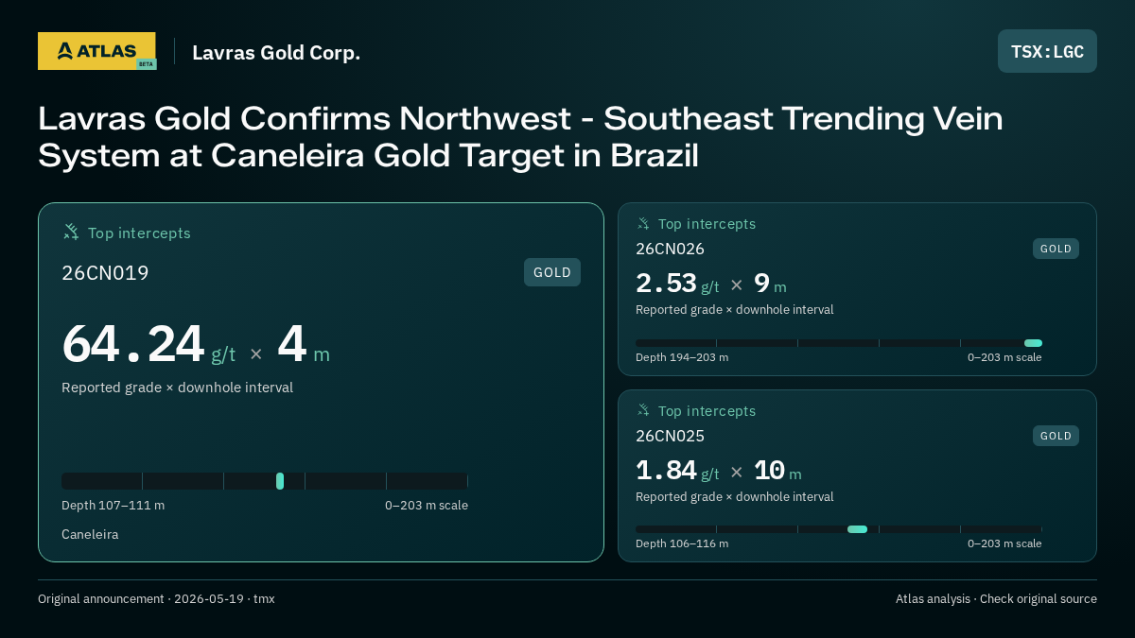Click Depth 194–203 m label
This screenshot has width=1135, height=638.
coord(682,357)
